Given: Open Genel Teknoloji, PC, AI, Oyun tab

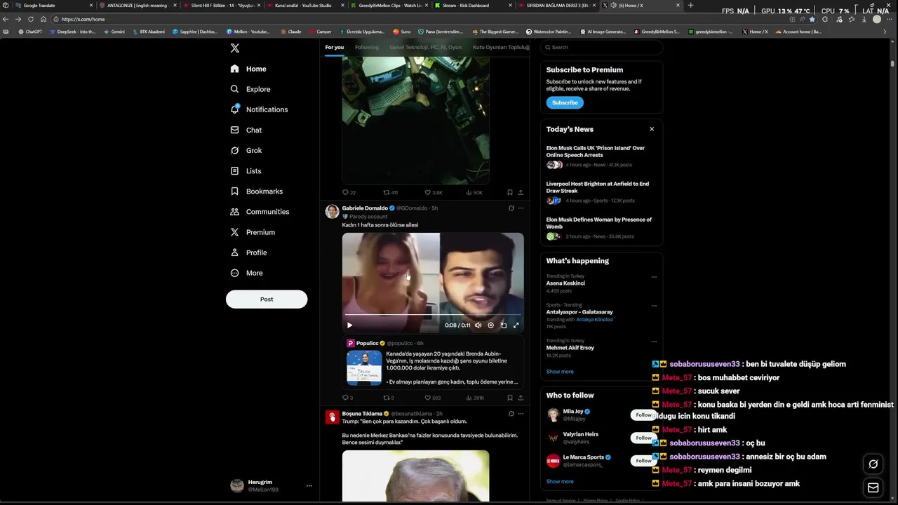Looking at the screenshot, I should tap(425, 47).
